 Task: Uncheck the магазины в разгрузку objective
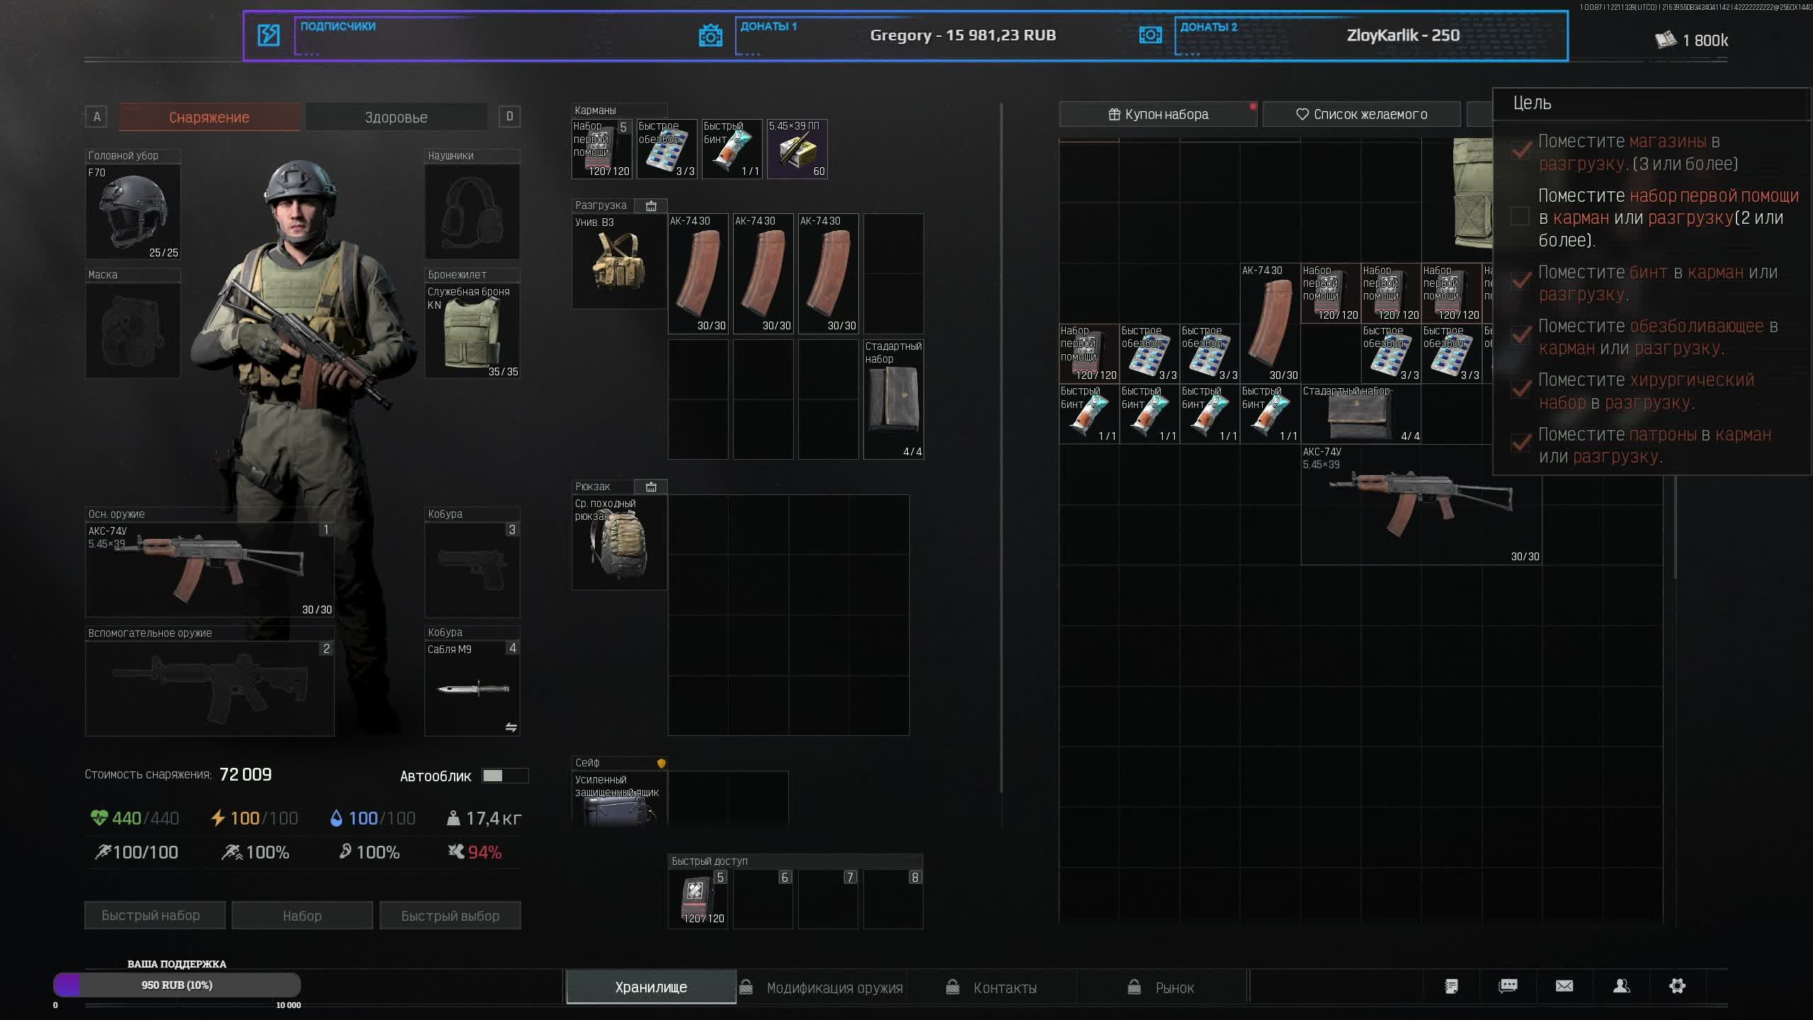[x=1520, y=150]
